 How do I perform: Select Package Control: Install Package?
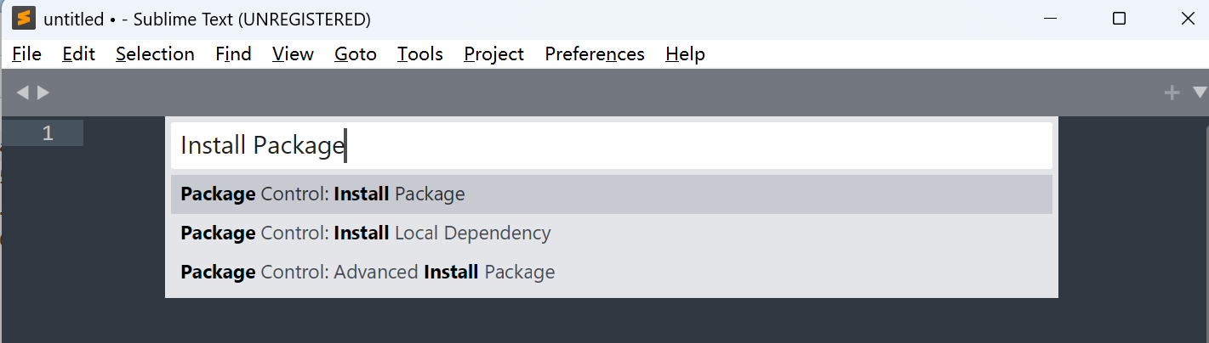pos(611,194)
